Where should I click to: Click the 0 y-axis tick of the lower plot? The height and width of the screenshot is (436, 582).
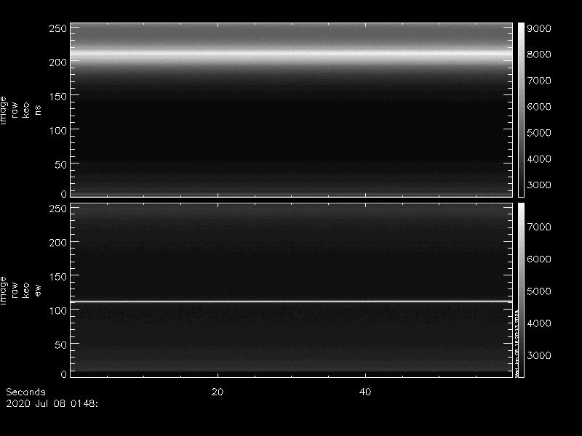click(63, 374)
